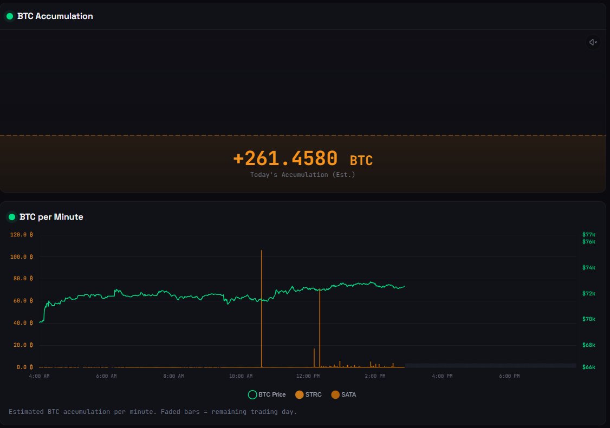Click the $68k price axis label
Viewport: 610px width, 428px height.
[x=589, y=345]
